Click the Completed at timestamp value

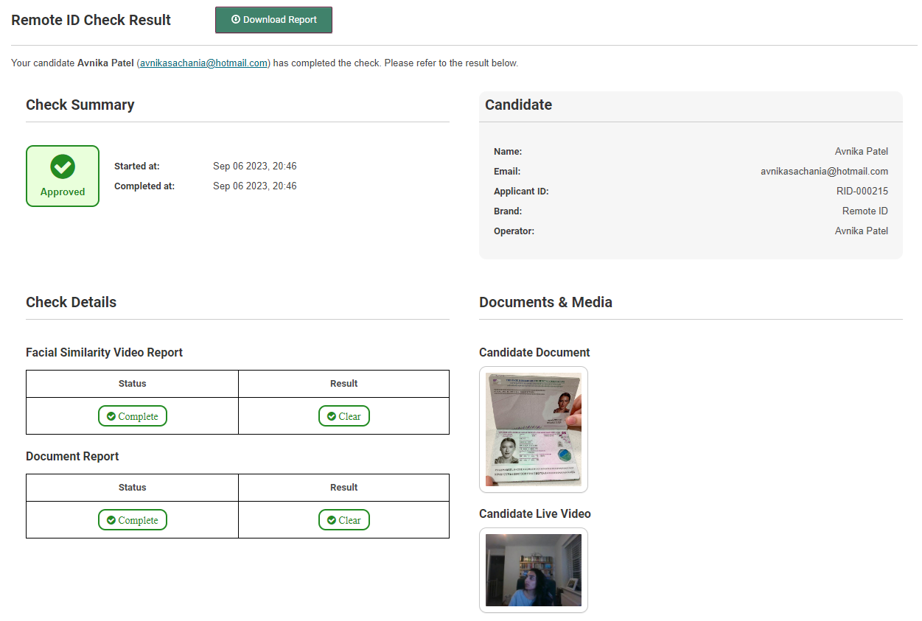click(255, 186)
